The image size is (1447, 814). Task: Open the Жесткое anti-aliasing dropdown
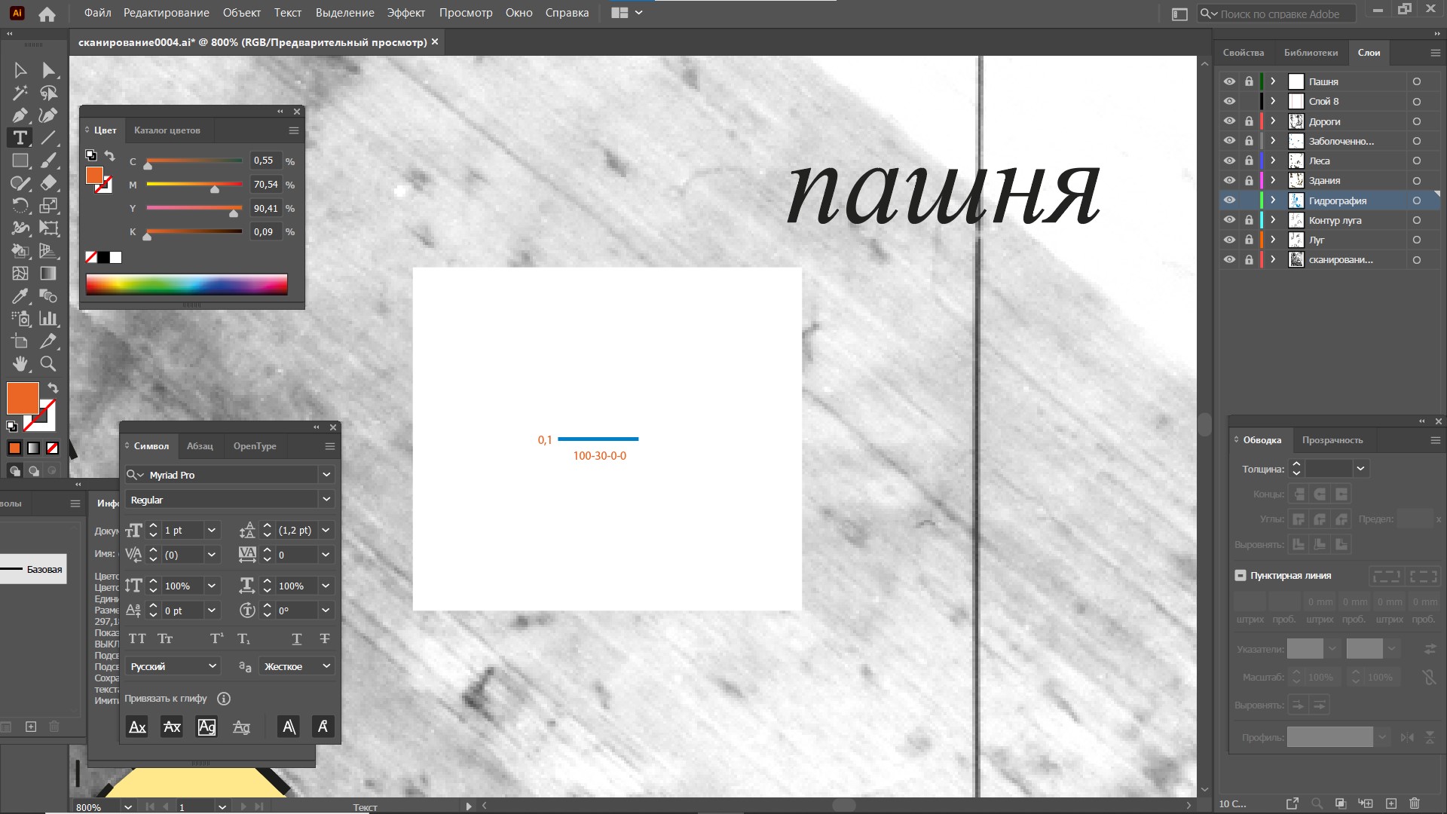[326, 666]
